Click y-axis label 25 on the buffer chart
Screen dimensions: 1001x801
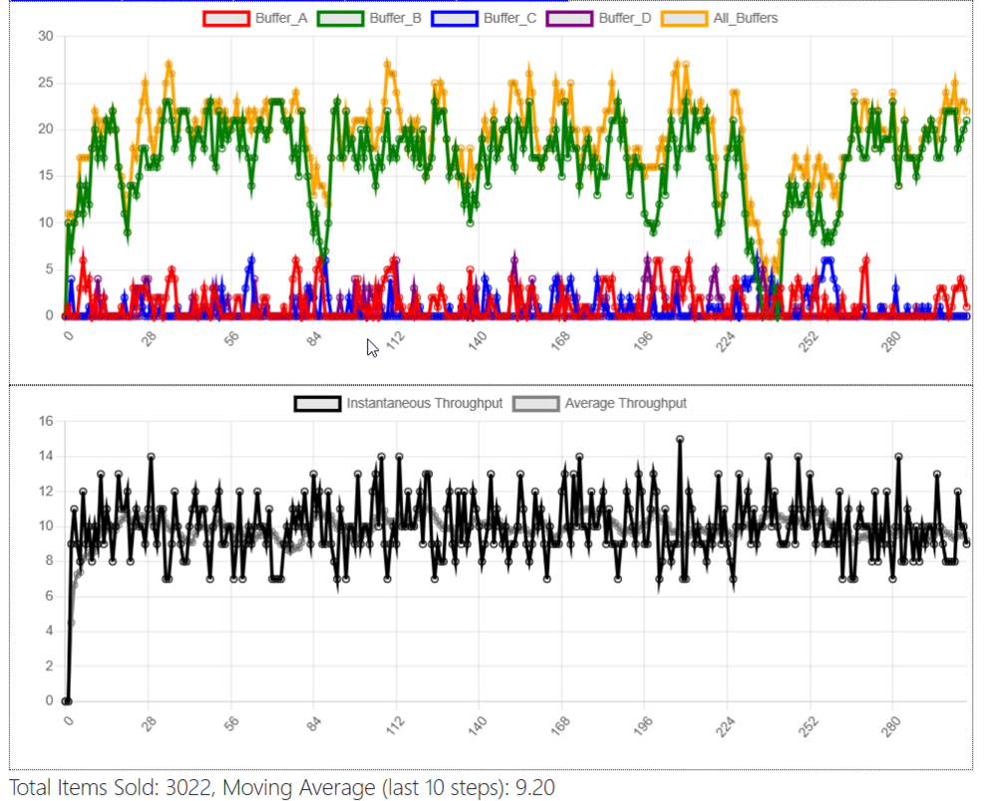click(45, 83)
